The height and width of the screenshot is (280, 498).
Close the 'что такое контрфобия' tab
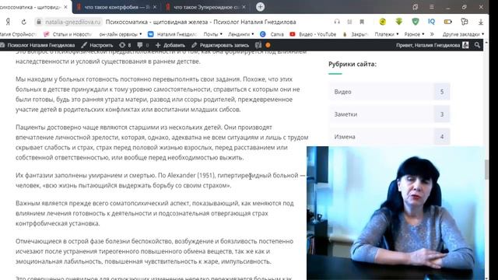pos(155,7)
